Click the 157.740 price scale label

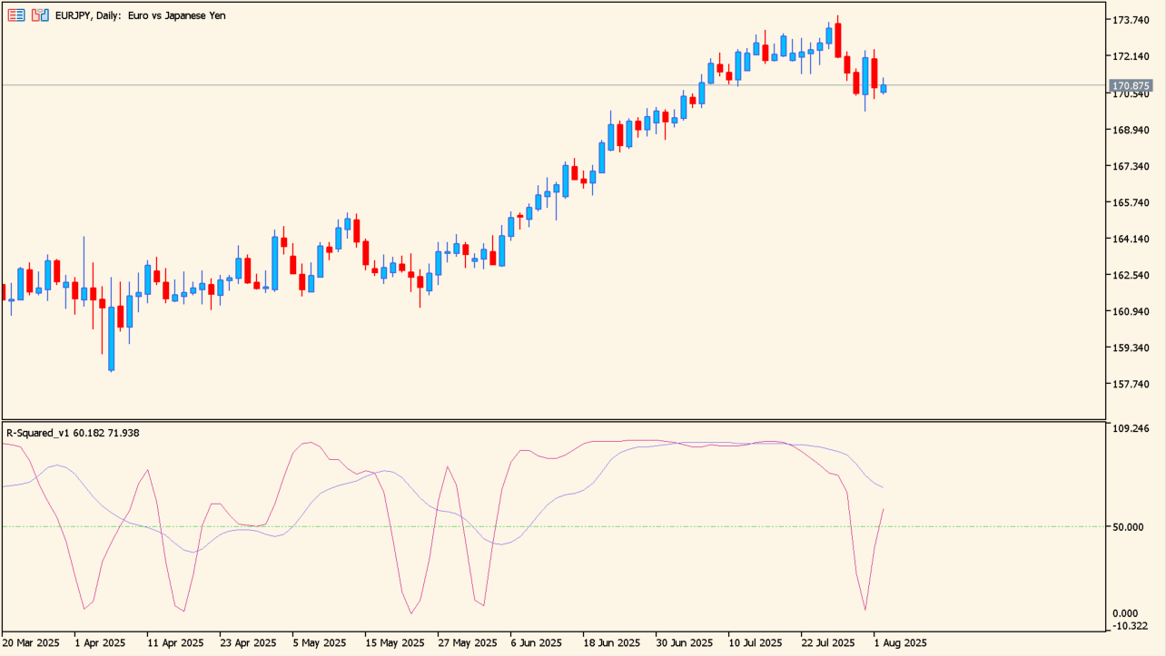[x=1131, y=385]
